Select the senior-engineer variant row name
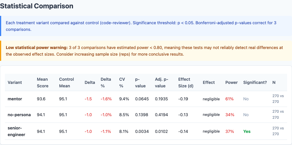Image resolution: width=292 pixels, height=145 pixels. coord(16,131)
